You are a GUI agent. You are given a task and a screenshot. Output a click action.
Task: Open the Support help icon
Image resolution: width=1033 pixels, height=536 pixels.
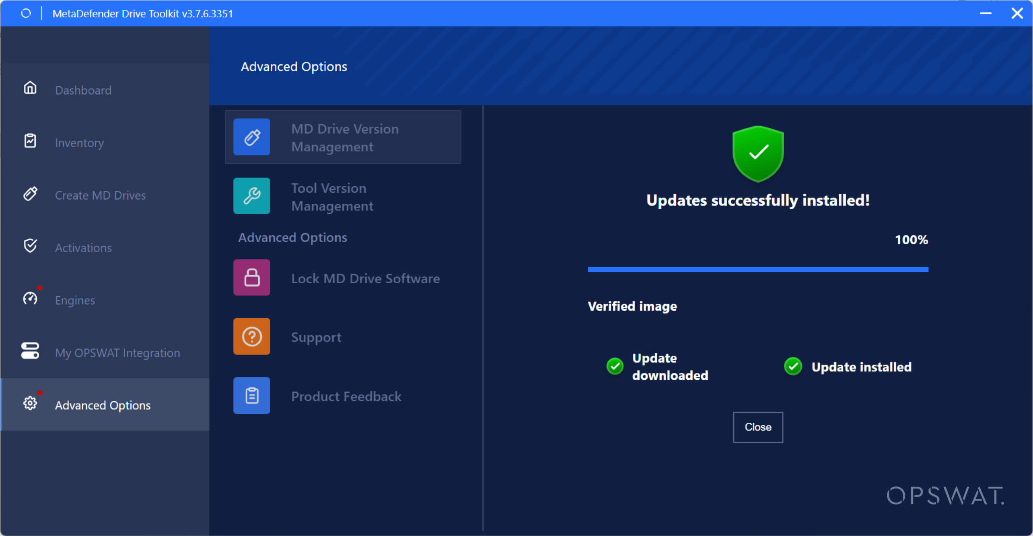click(251, 336)
